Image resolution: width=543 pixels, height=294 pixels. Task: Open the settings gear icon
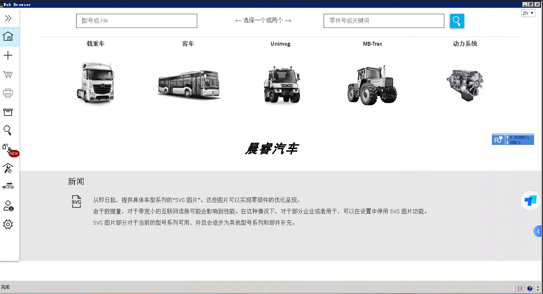(x=8, y=224)
